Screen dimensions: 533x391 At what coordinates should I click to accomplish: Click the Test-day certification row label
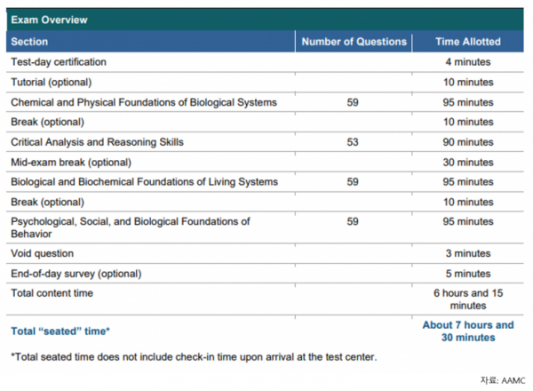point(59,62)
